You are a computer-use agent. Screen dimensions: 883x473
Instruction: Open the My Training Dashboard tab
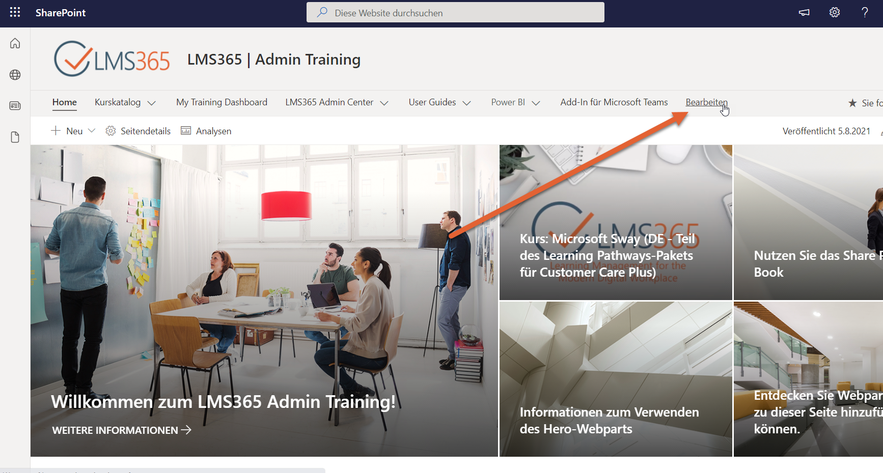pos(222,102)
